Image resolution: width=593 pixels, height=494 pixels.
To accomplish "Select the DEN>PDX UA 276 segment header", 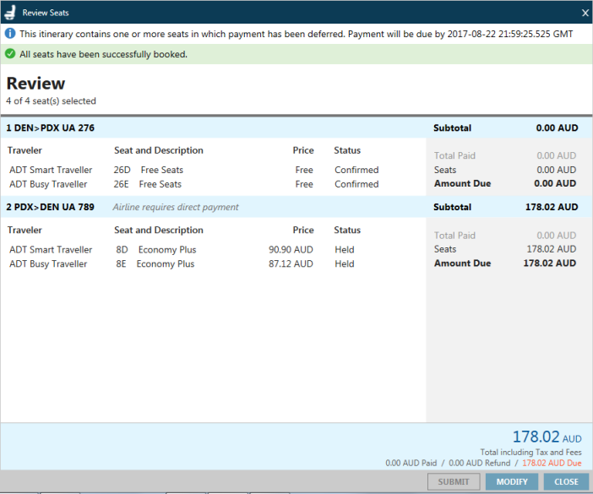I will (x=51, y=128).
